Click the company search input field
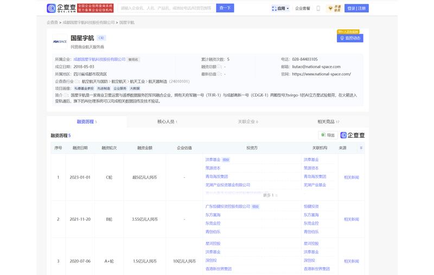434x275 pixels. [x=166, y=8]
